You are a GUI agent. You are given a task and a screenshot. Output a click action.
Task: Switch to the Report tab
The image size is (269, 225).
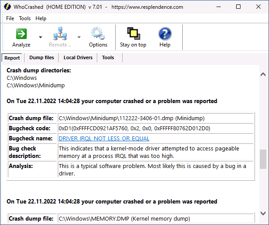pyautogui.click(x=12, y=58)
